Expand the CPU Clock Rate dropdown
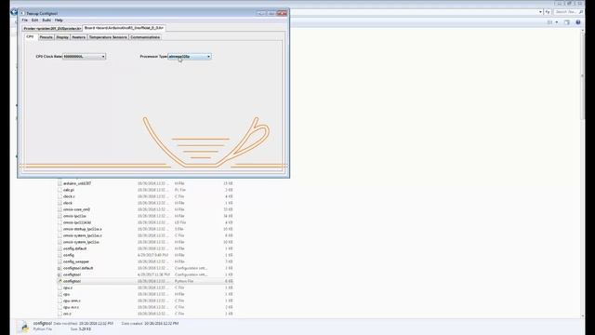Screen dimensions: 595x335 point(84,57)
